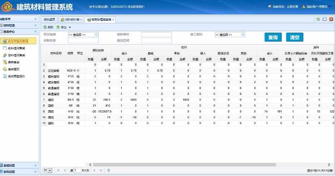The image size is (335, 176).
Task: Click the green 导出 export icon
Action: [58, 27]
